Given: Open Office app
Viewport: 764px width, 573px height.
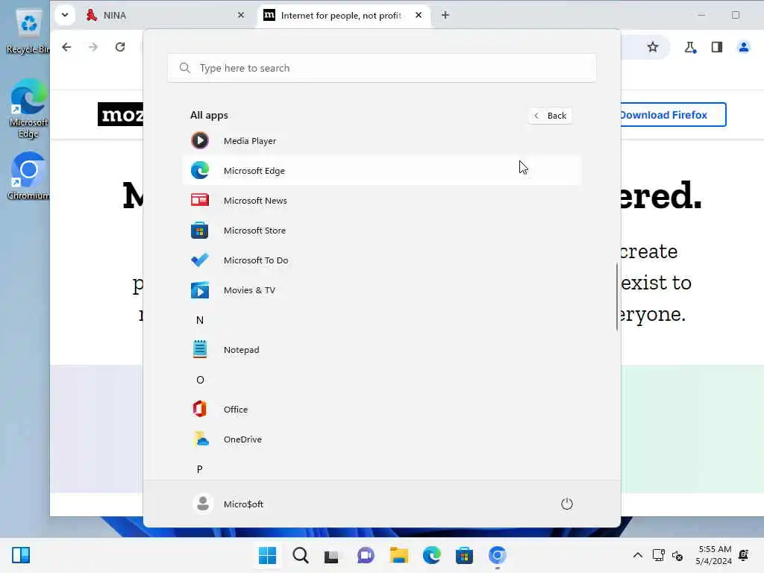Looking at the screenshot, I should 381,410.
